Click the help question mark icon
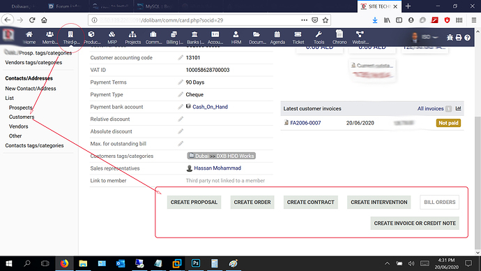Viewport: 481px width, 271px height. 467,38
